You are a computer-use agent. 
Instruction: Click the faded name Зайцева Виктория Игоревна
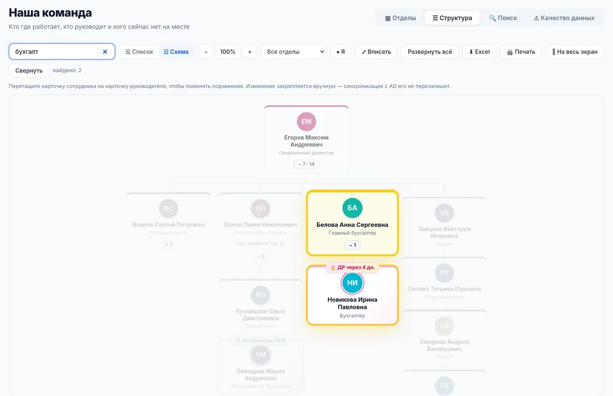click(444, 232)
